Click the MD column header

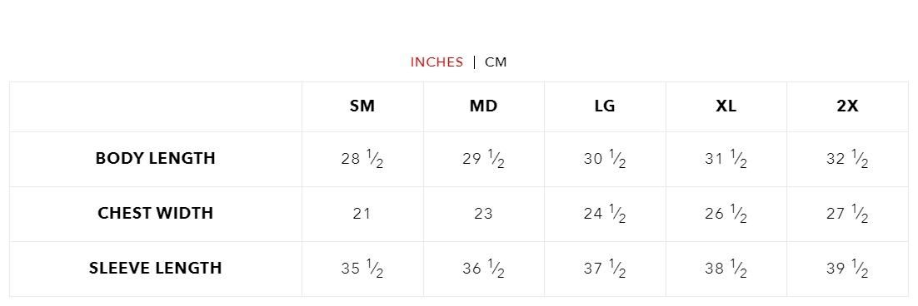(x=484, y=106)
